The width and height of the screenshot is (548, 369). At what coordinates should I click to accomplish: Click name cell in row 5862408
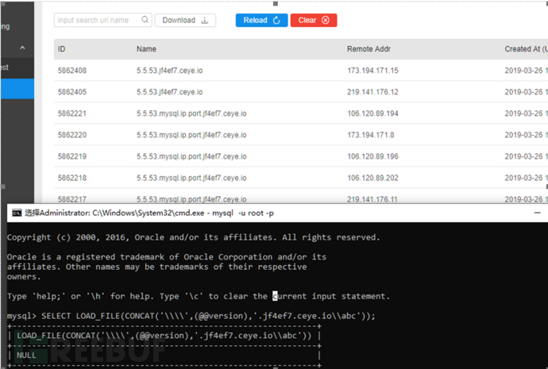169,71
